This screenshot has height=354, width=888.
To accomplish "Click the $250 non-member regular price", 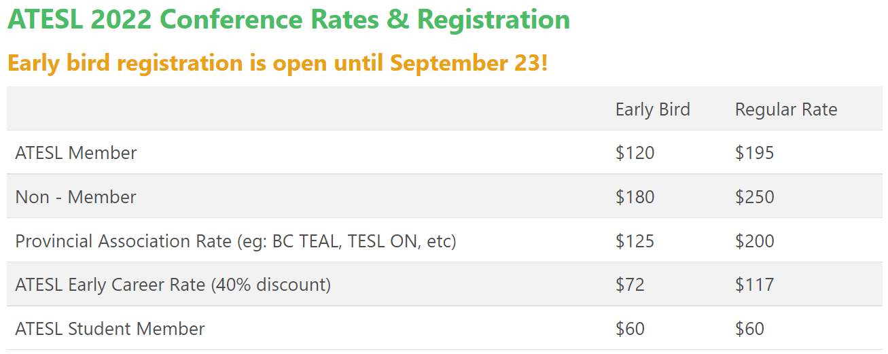I will 754,197.
